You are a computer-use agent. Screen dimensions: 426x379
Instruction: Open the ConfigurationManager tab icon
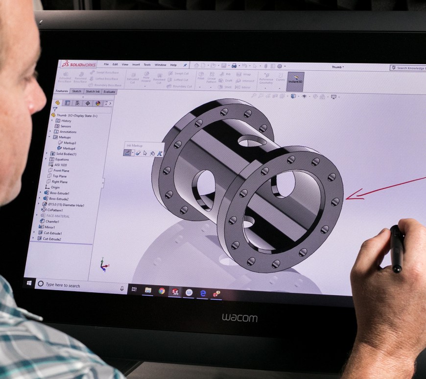pyautogui.click(x=77, y=103)
